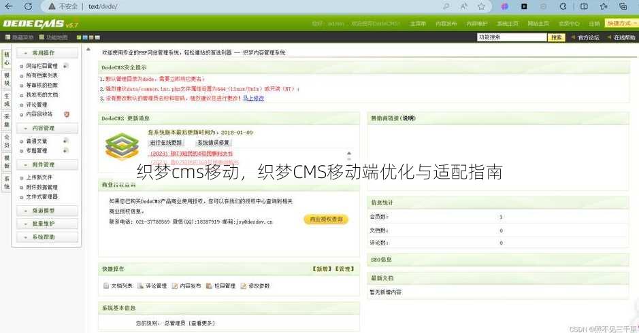Click the yellow 商业授权查询 button

click(x=326, y=220)
